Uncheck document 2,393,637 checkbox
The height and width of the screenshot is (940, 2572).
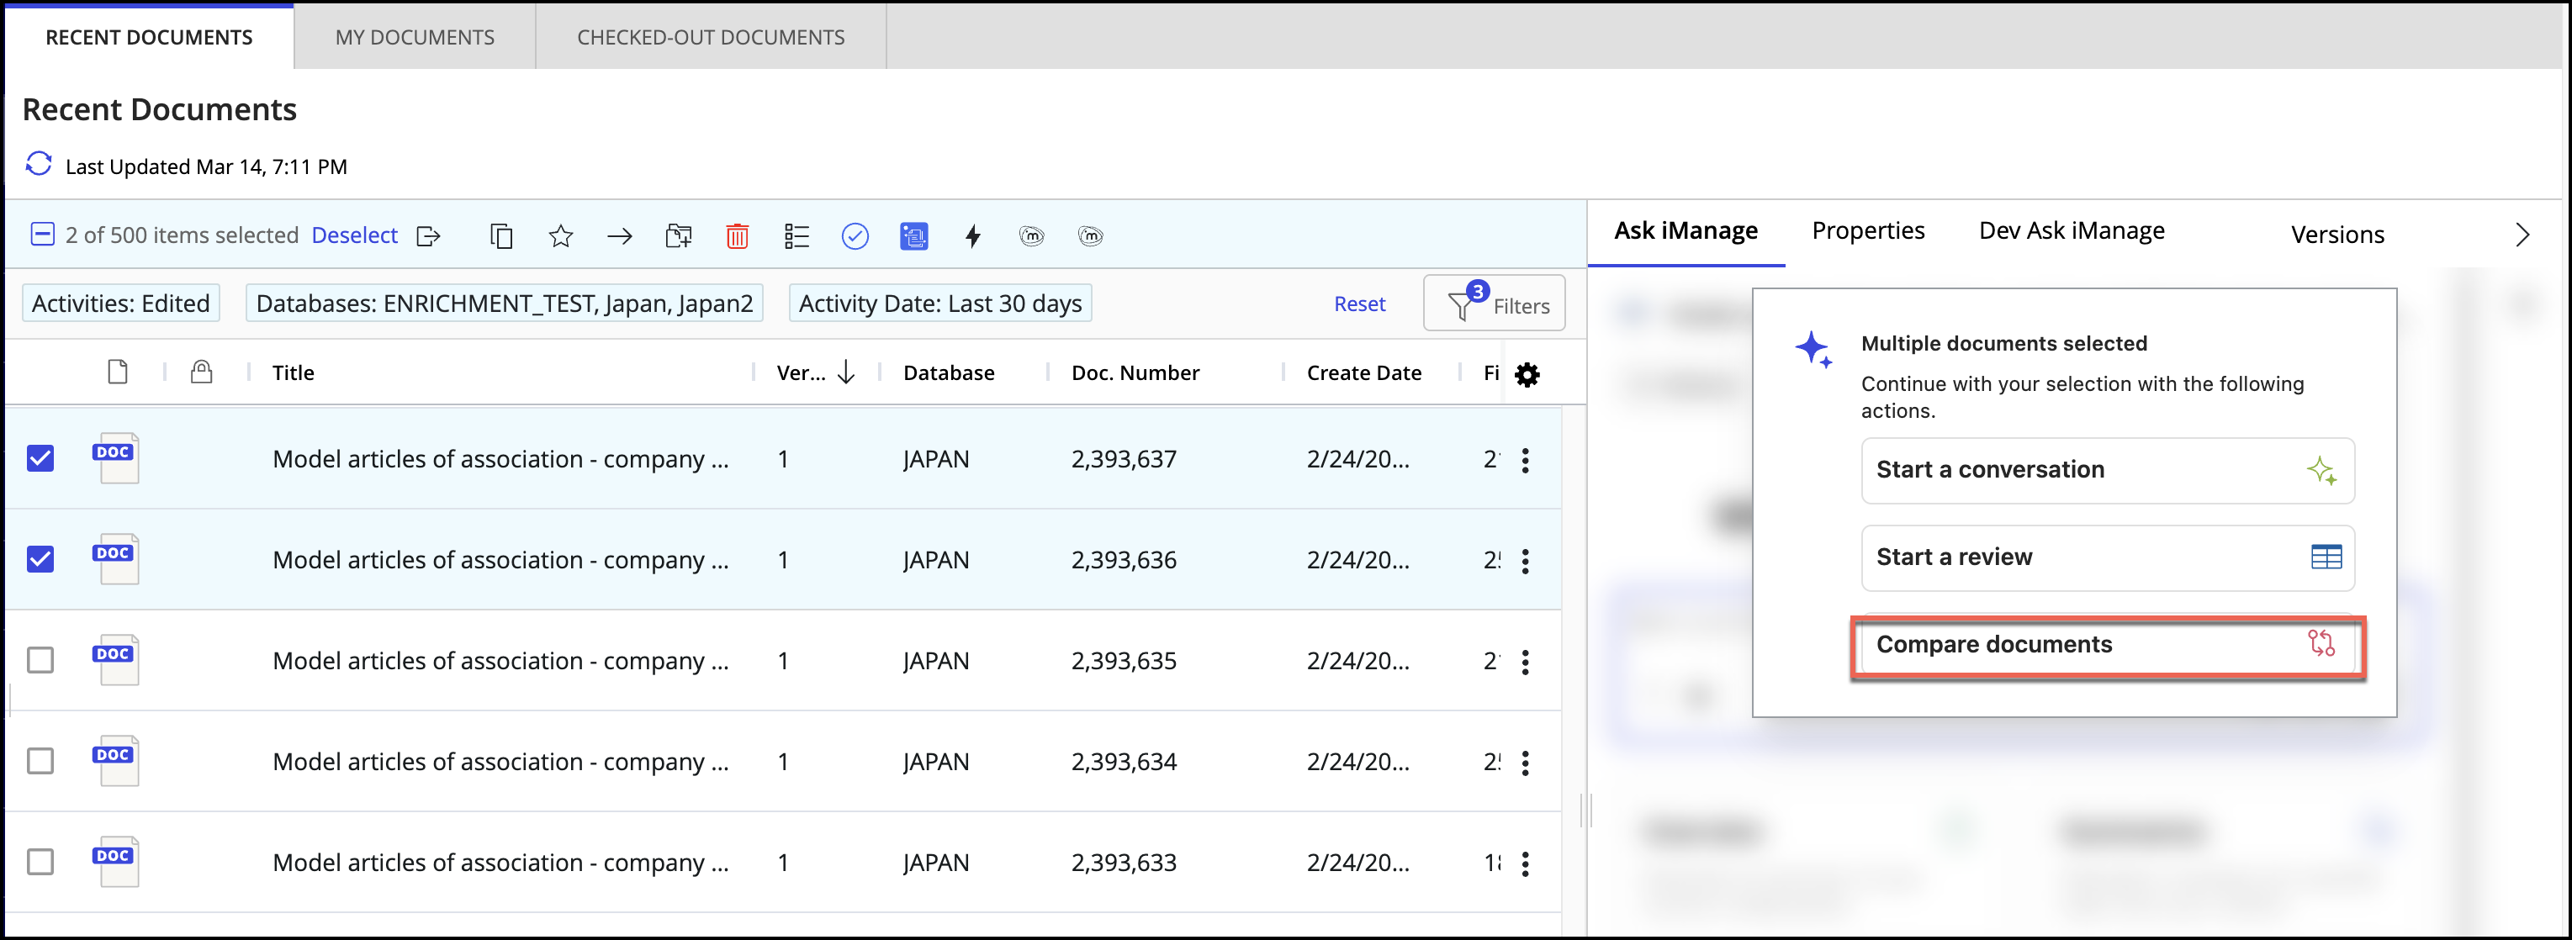click(x=41, y=459)
